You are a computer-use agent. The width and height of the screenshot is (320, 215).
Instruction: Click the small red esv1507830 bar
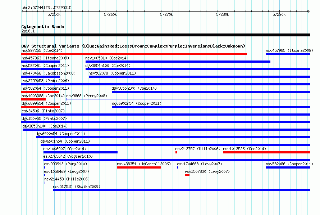click(187, 175)
